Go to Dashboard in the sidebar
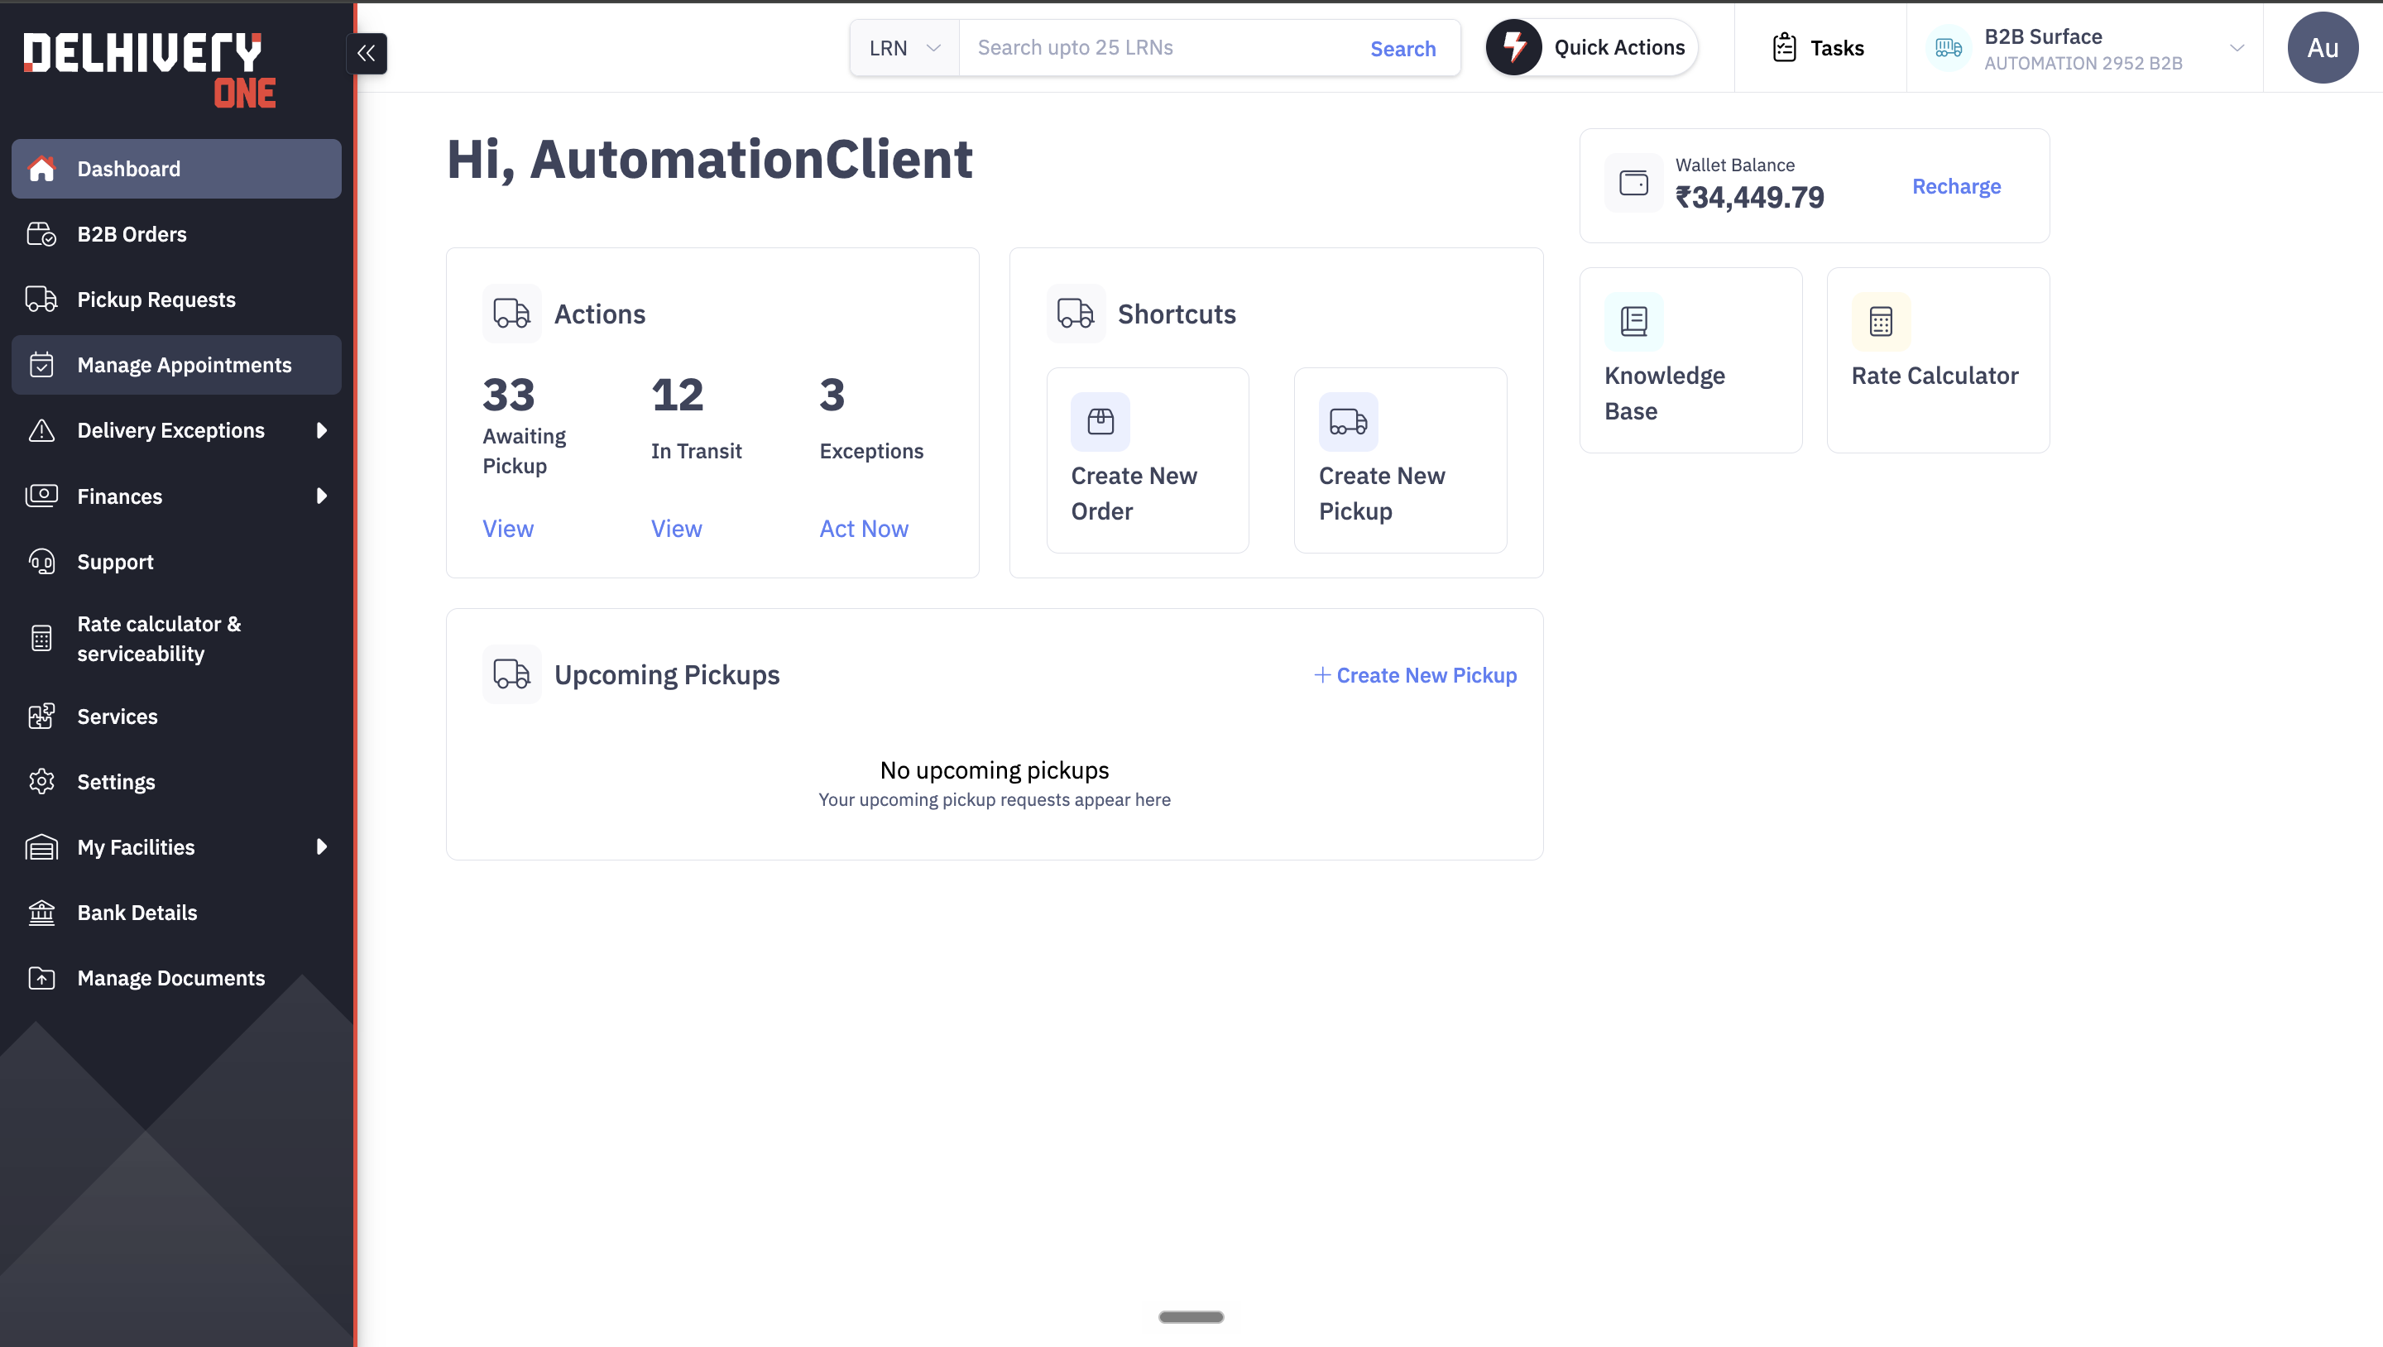This screenshot has width=2383, height=1347. 177,169
